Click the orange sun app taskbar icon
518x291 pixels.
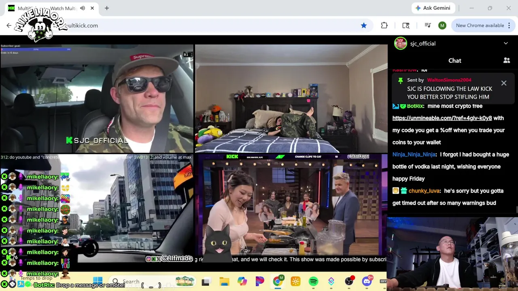point(295,281)
